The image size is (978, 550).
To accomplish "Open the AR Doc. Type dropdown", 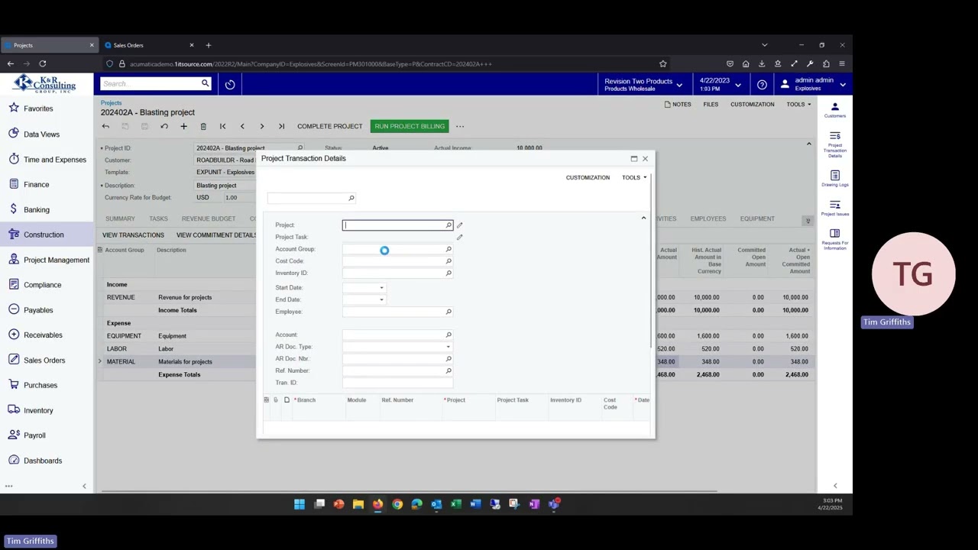I will tap(448, 347).
